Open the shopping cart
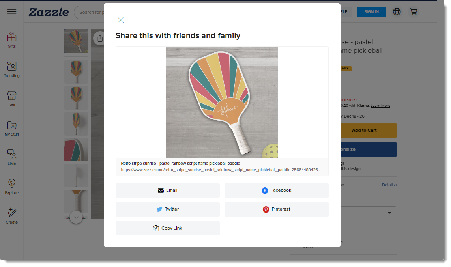Screen dimensions: 451x267 click(414, 12)
